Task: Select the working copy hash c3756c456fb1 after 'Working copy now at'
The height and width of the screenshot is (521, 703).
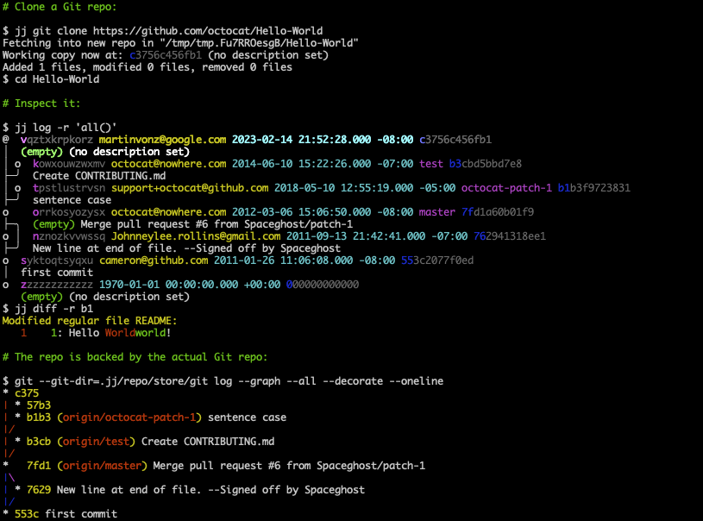Action: tap(166, 55)
